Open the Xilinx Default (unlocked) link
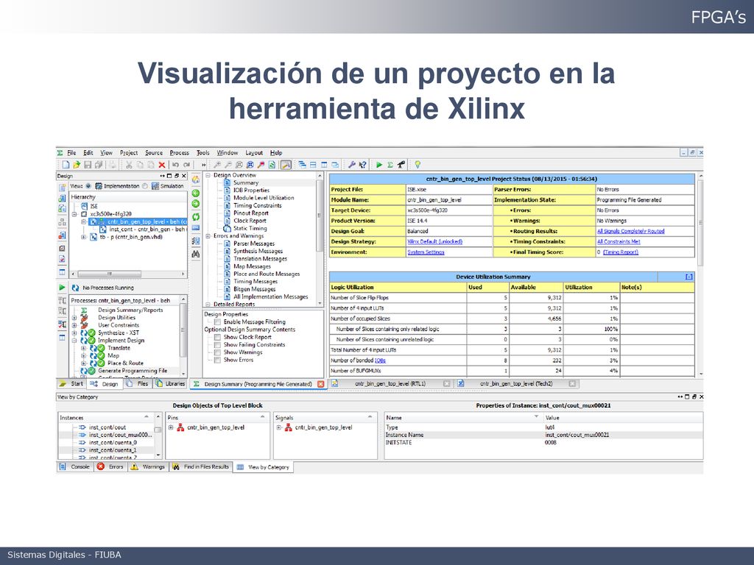 tap(434, 241)
